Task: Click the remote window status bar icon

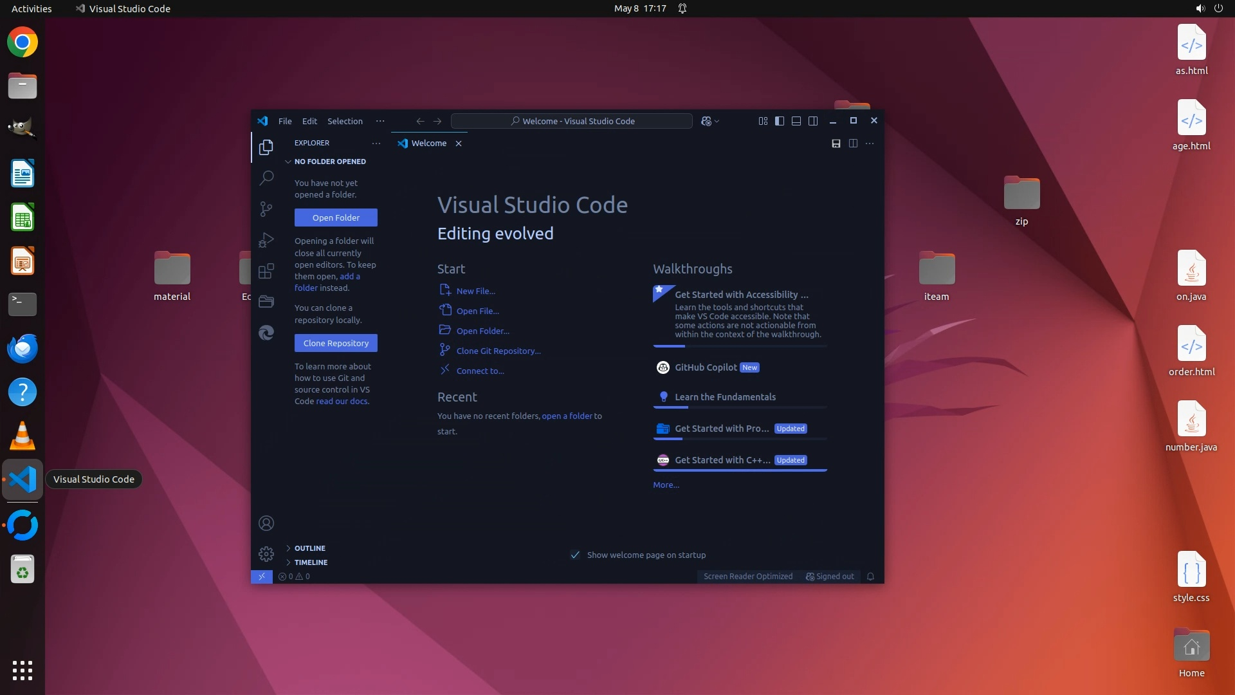Action: [262, 577]
